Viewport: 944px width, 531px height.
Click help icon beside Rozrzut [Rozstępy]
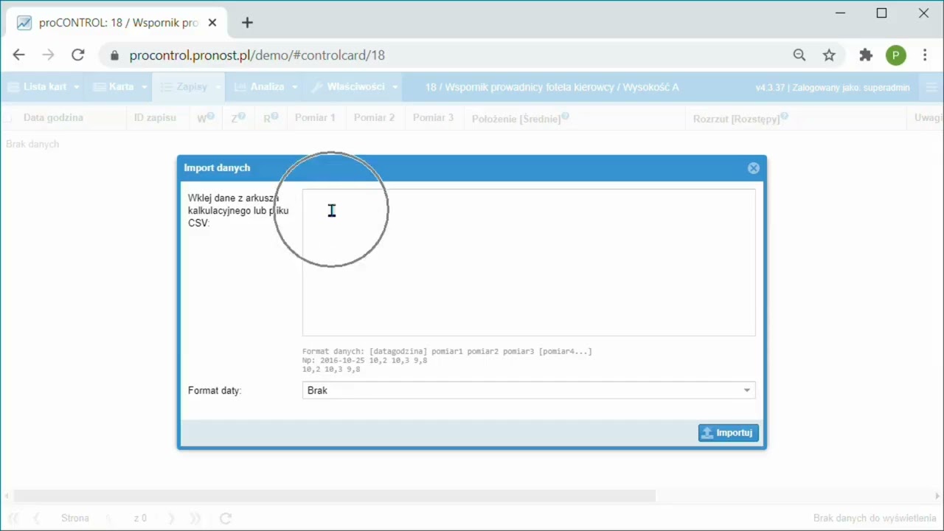(785, 116)
